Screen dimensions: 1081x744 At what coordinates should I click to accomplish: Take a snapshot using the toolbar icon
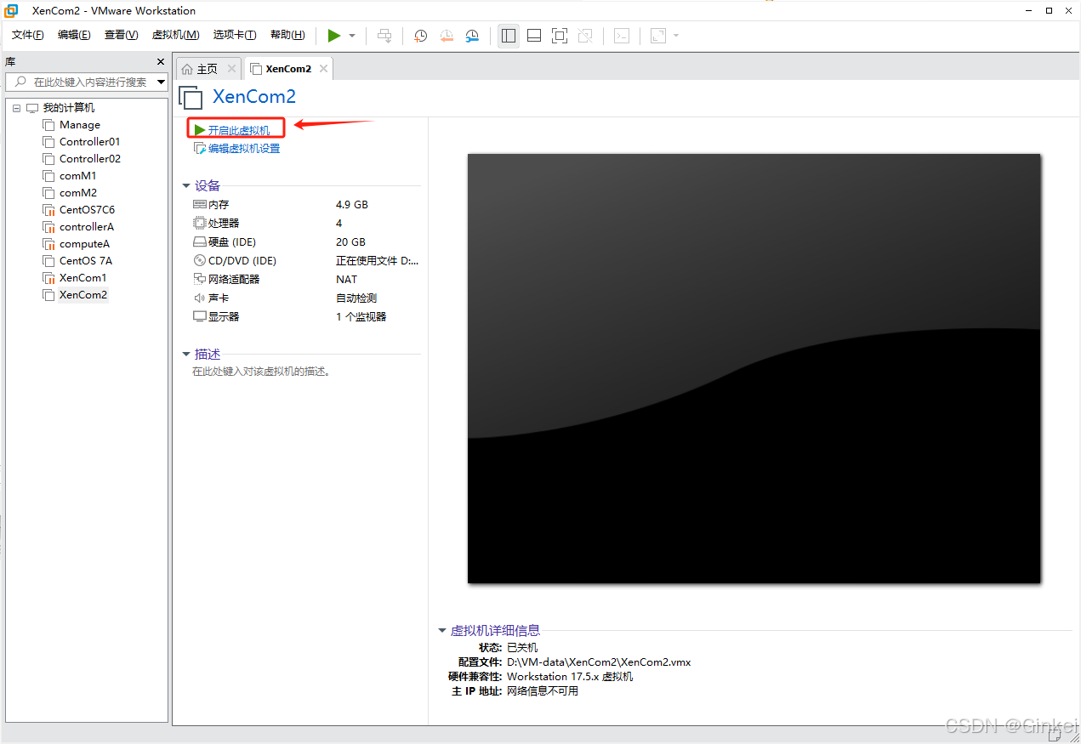pyautogui.click(x=420, y=36)
